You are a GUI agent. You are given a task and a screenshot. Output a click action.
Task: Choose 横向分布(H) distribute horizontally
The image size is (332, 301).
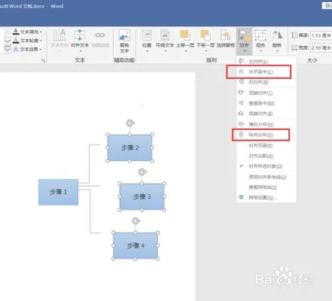pos(267,124)
